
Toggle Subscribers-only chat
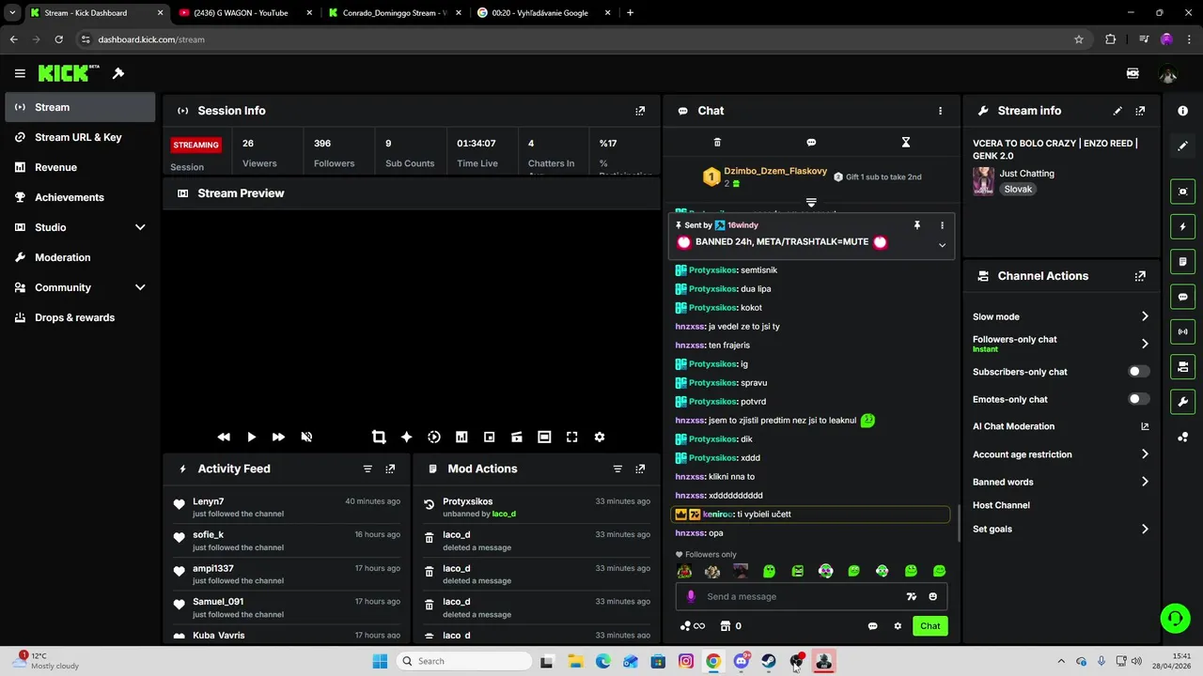click(1138, 372)
